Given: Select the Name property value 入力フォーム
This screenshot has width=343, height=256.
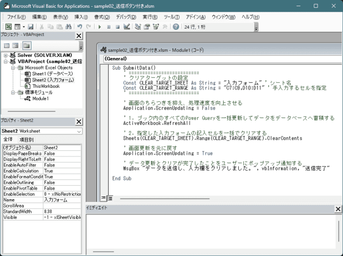Looking at the screenshot, I should (62, 200).
